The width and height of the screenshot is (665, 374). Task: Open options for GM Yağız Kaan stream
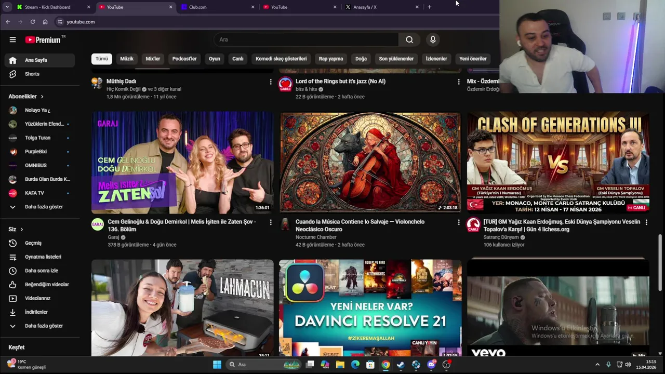click(646, 222)
